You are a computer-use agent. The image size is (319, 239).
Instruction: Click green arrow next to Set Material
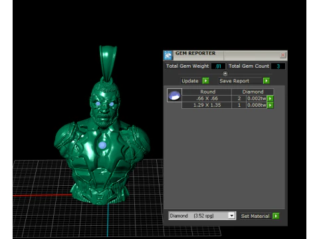276,216
